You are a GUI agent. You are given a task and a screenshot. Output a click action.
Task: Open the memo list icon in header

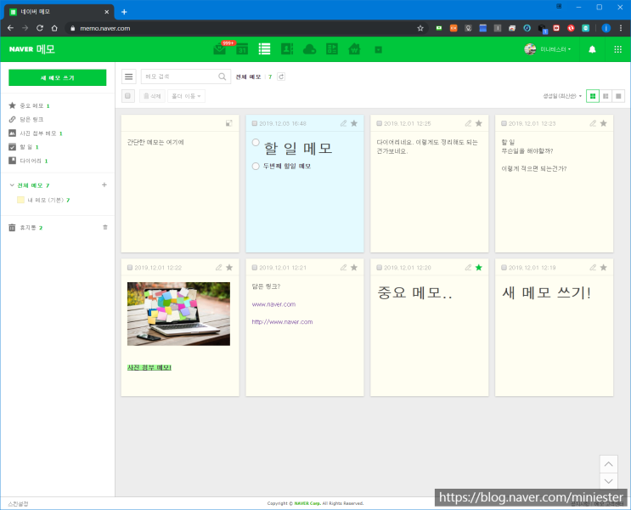tap(264, 49)
